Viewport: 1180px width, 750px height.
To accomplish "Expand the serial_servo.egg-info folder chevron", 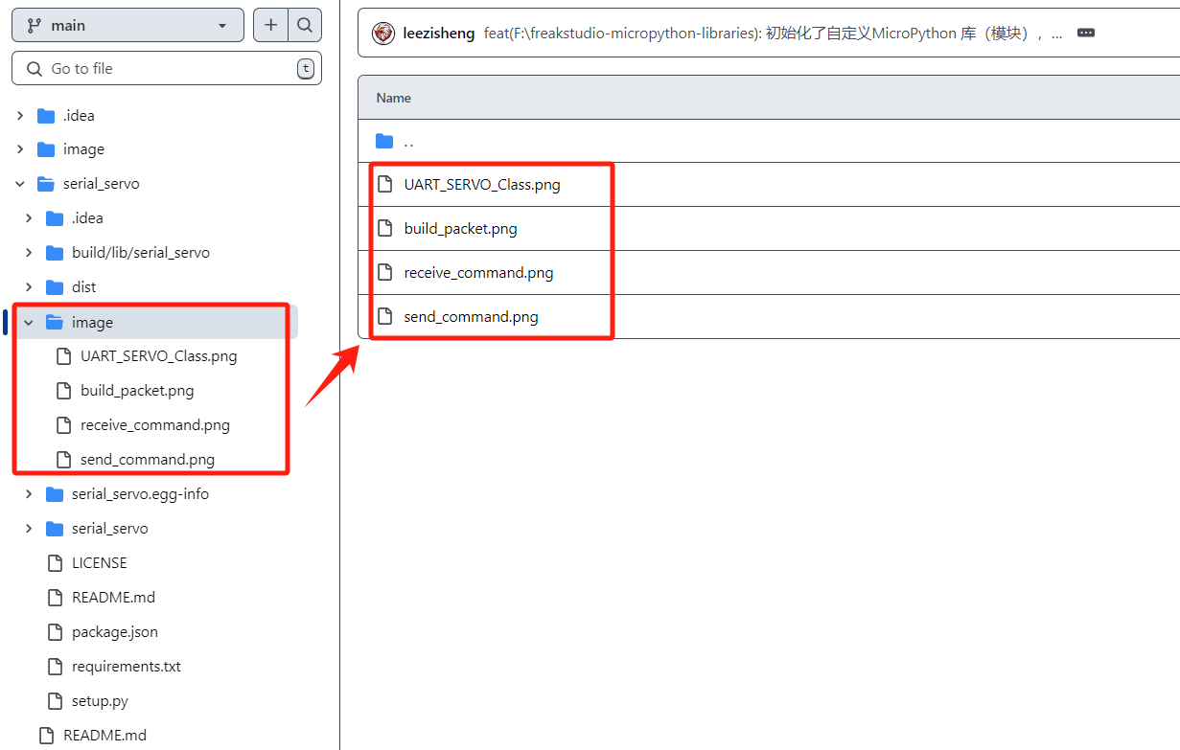I will [x=29, y=494].
